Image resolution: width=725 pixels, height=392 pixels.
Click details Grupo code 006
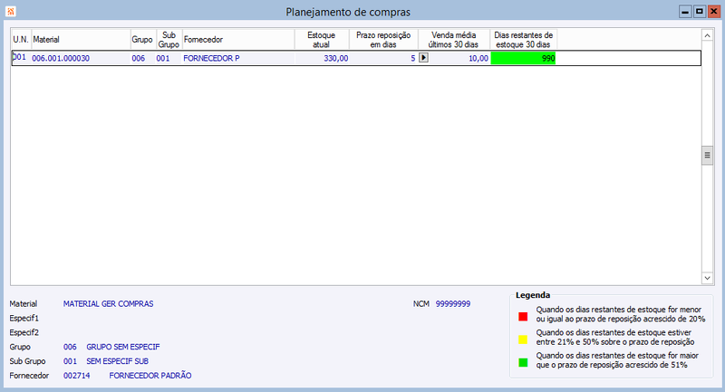coord(70,347)
